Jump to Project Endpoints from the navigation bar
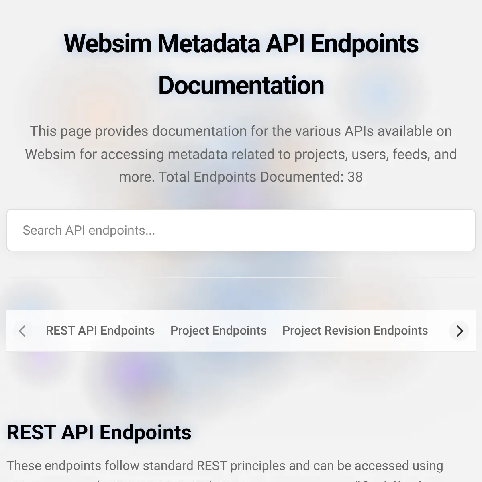 pyautogui.click(x=219, y=331)
